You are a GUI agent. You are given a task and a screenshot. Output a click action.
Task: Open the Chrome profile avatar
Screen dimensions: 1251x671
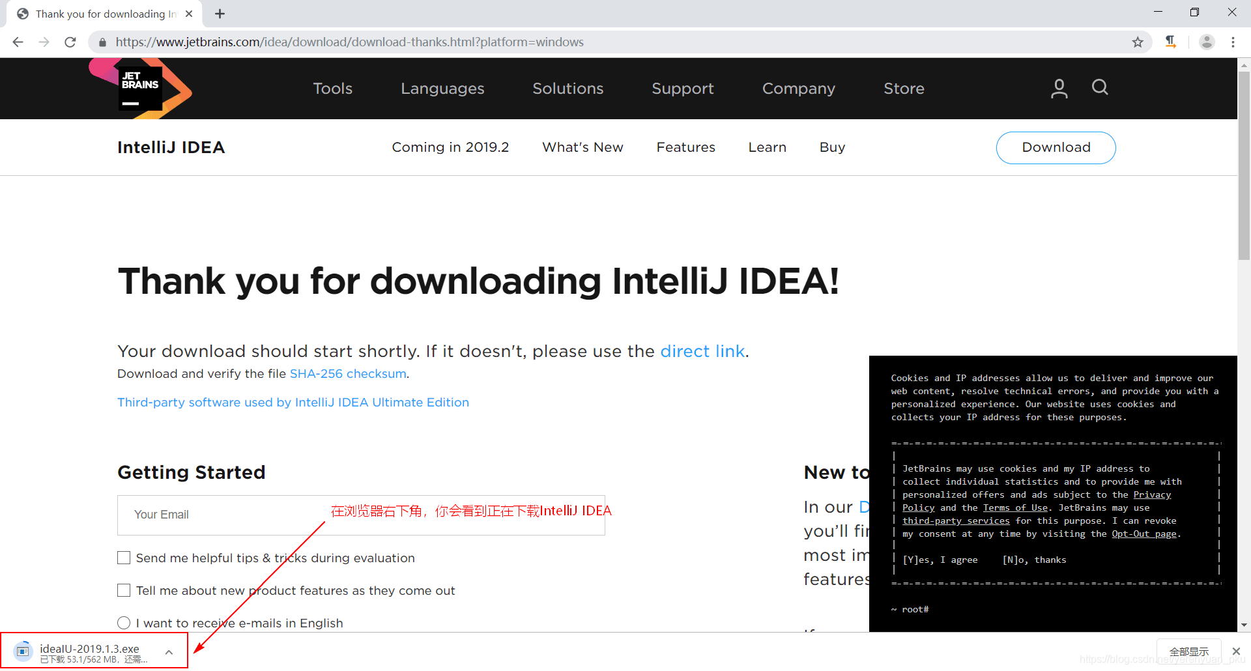1207,42
